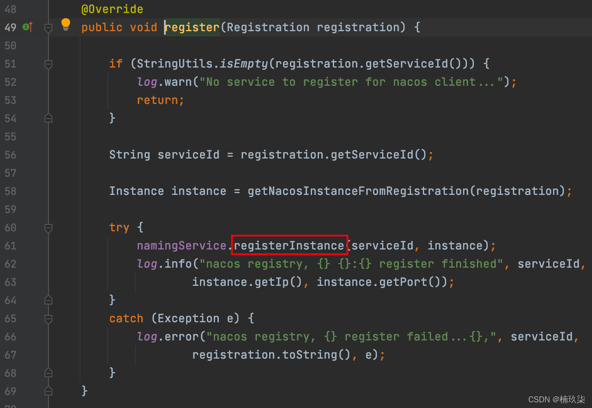Click the 'return' keyword on line 53
The width and height of the screenshot is (592, 408).
pyautogui.click(x=158, y=100)
